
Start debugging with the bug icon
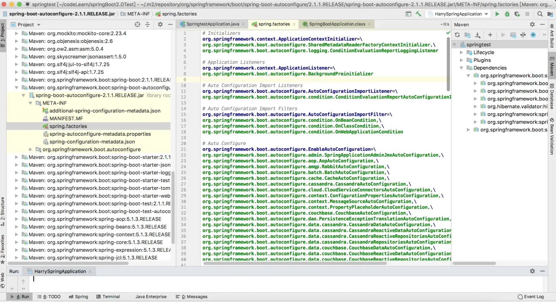[507, 14]
